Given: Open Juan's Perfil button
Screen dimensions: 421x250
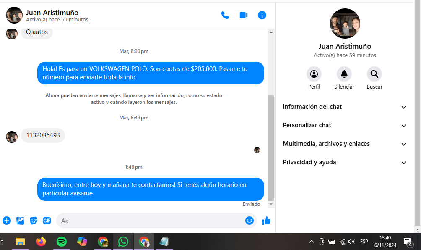Looking at the screenshot, I should coord(314,74).
